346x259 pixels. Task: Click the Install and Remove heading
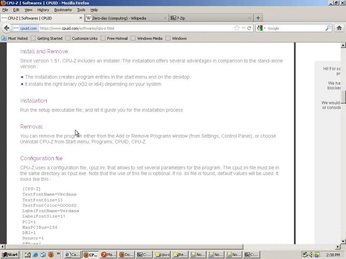(x=44, y=51)
